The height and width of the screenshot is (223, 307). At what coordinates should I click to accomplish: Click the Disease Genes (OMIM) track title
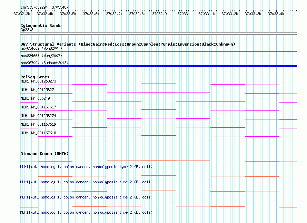(44, 154)
